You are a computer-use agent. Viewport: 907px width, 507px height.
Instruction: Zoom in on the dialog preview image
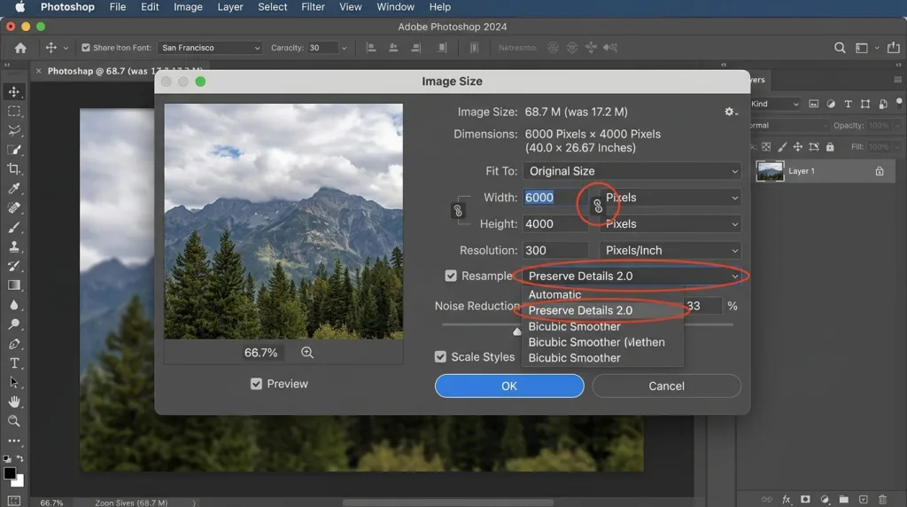tap(307, 353)
